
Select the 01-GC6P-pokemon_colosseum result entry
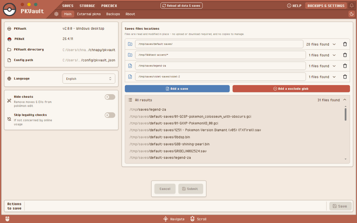(x=190, y=117)
